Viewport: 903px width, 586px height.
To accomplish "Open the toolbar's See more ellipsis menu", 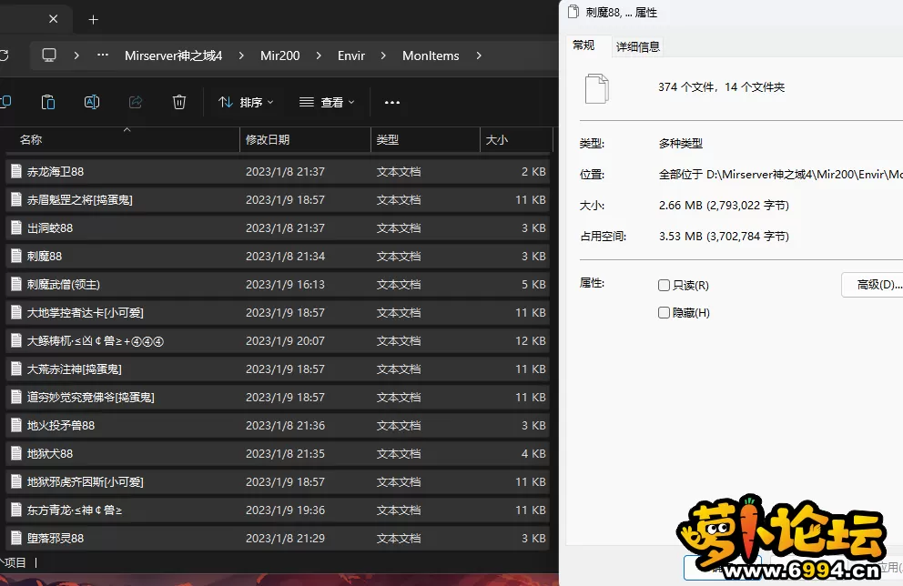I will pyautogui.click(x=392, y=103).
